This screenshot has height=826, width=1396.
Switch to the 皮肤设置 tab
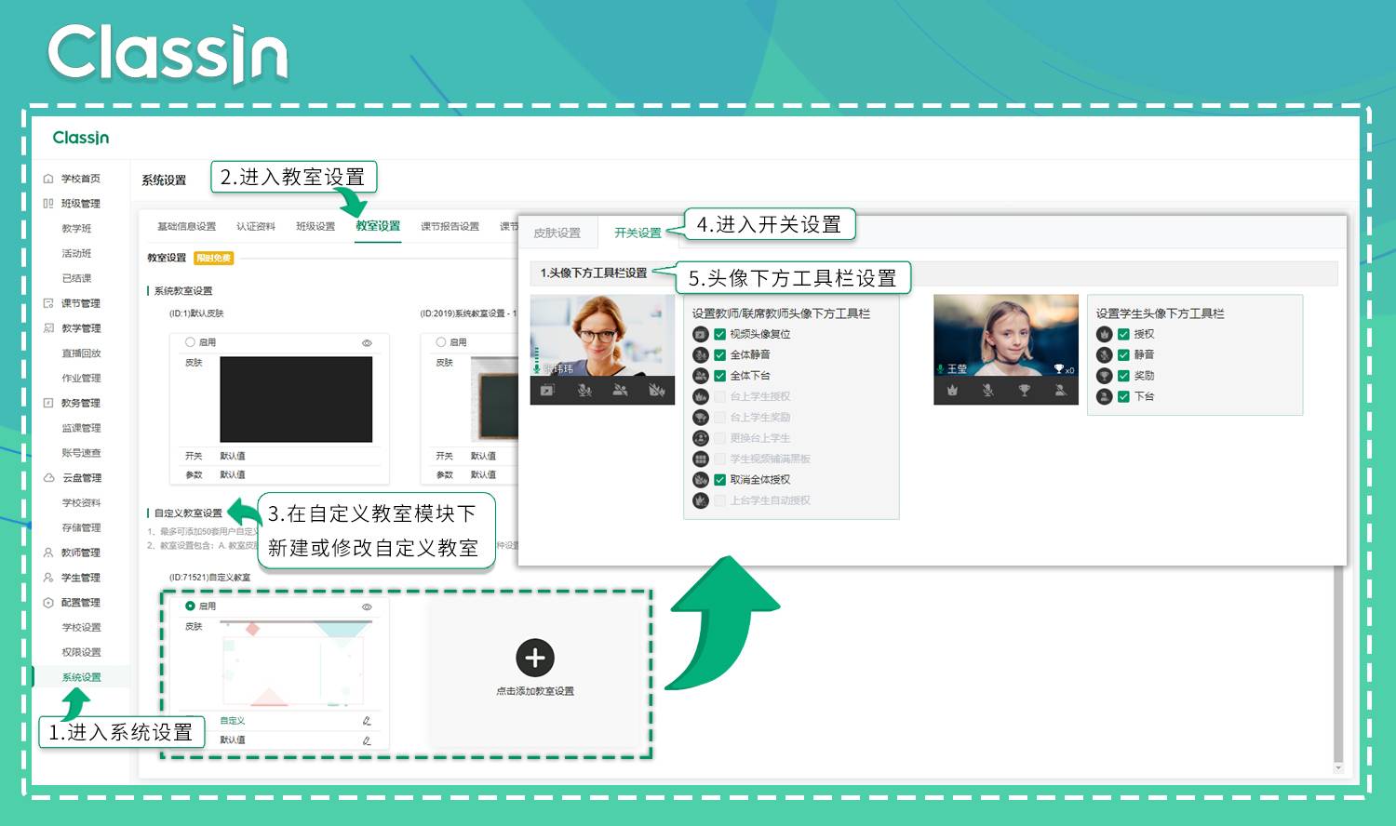(557, 233)
